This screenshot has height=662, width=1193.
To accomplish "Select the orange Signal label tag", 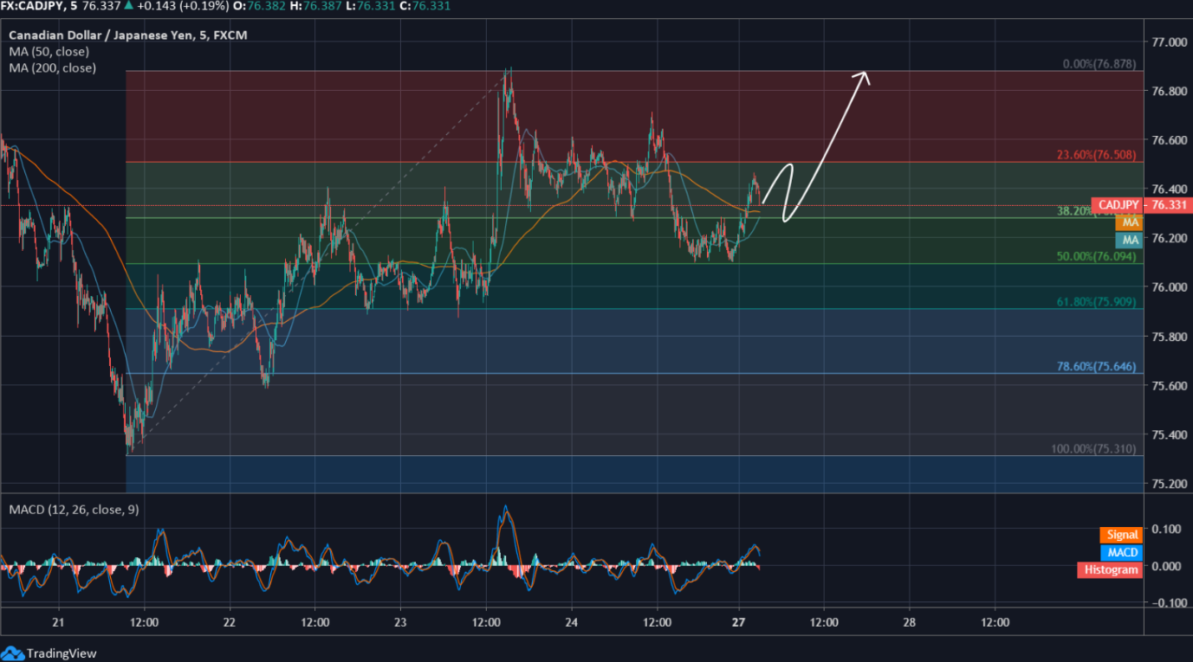I will pos(1121,535).
